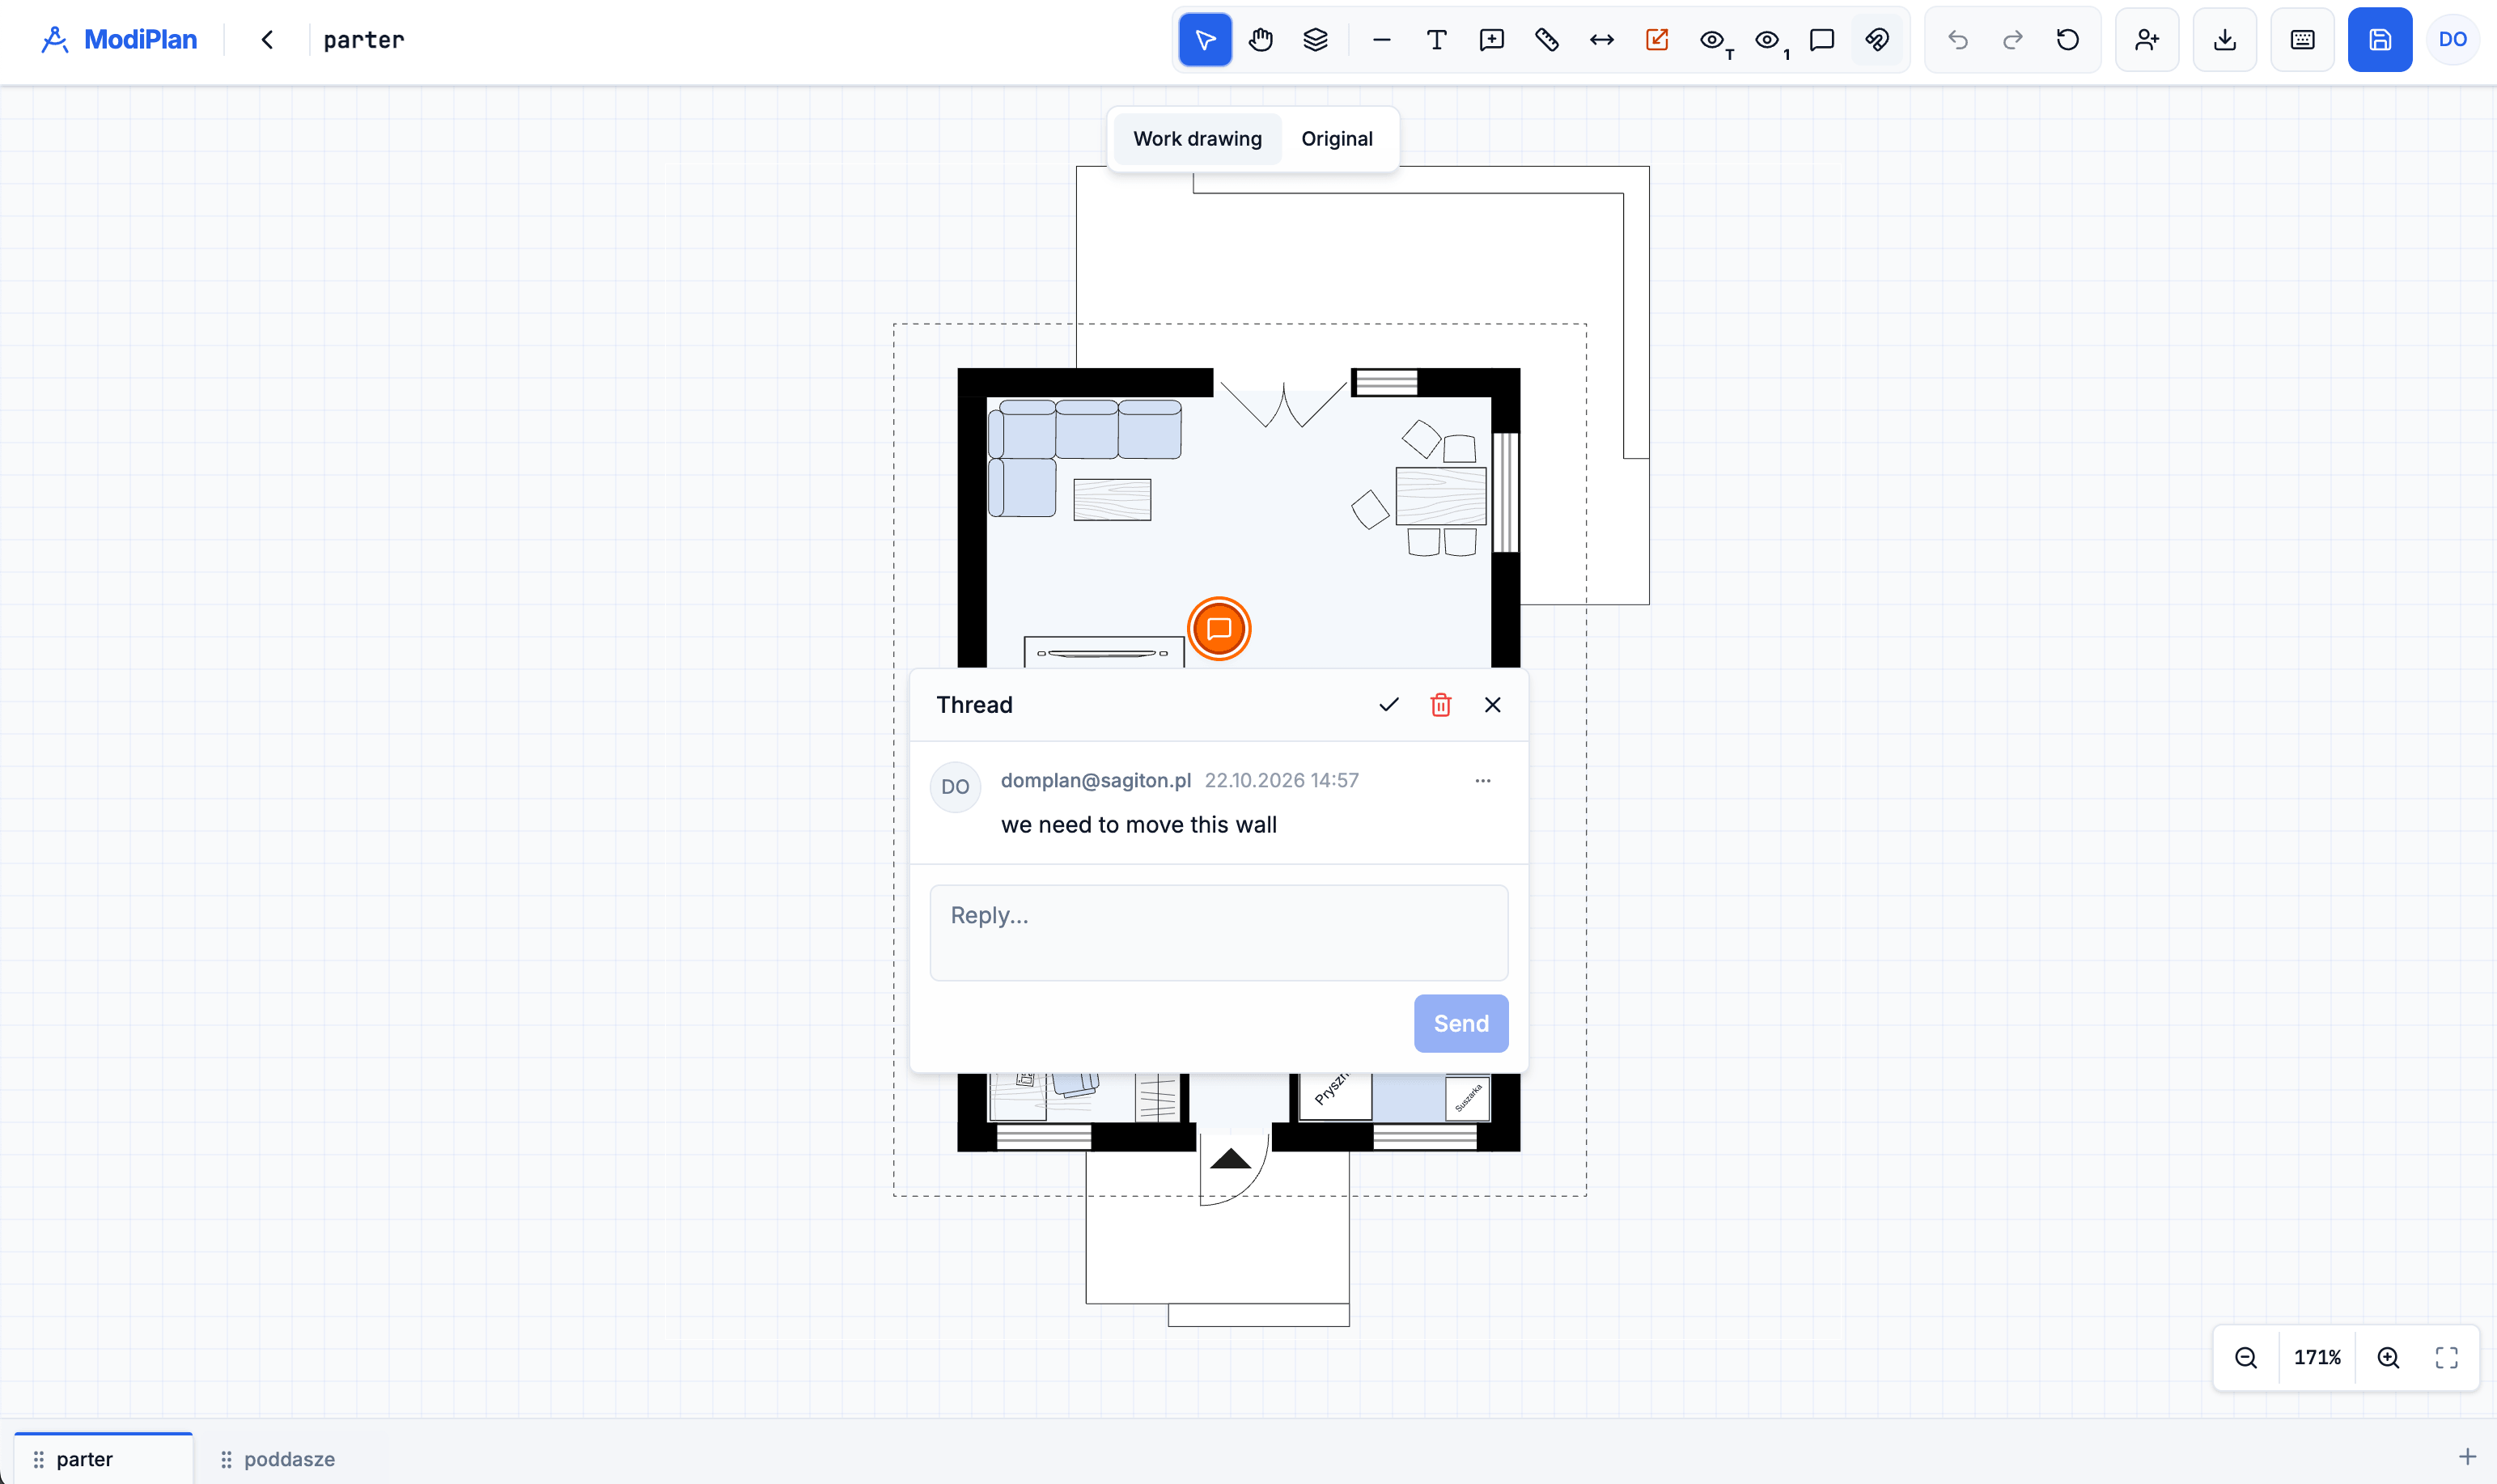Redo the last action
Image resolution: width=2497 pixels, height=1484 pixels.
tap(2012, 40)
